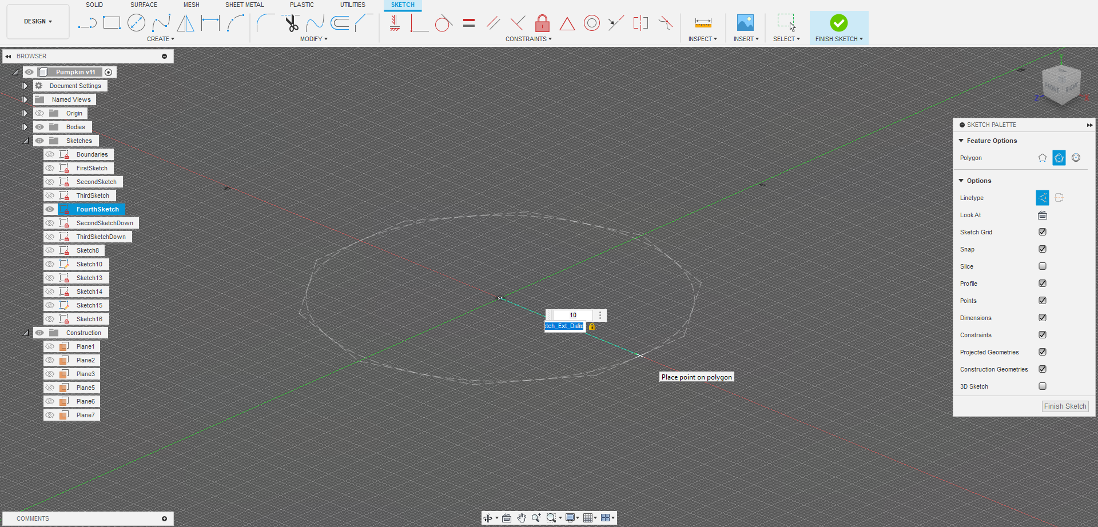Image resolution: width=1098 pixels, height=527 pixels.
Task: Apply the Midpoint triangle constraint
Action: (567, 23)
